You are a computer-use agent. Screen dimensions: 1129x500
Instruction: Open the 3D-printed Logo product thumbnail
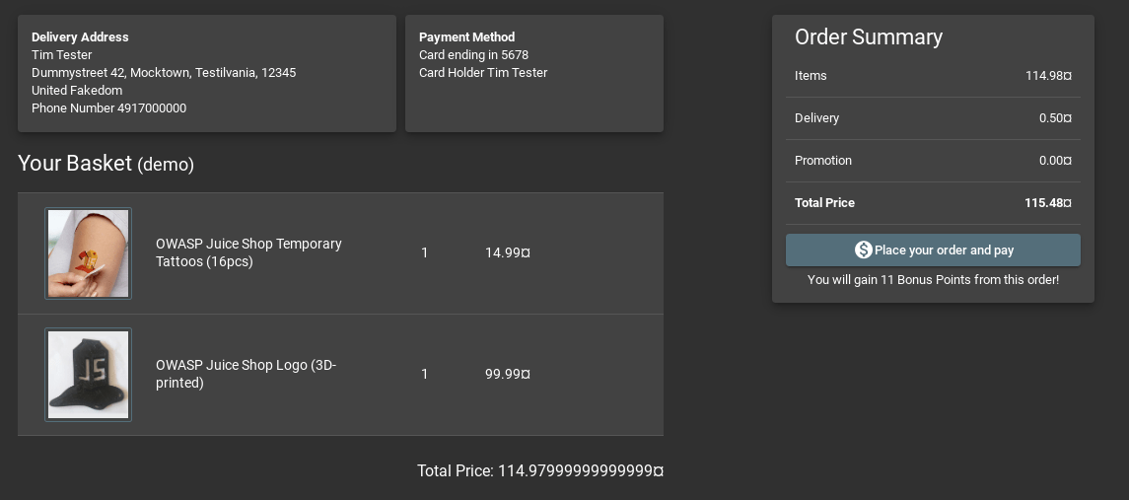click(88, 375)
